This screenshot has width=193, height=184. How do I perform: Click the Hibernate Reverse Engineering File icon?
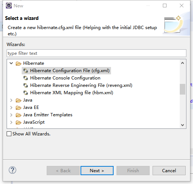tap(26, 85)
